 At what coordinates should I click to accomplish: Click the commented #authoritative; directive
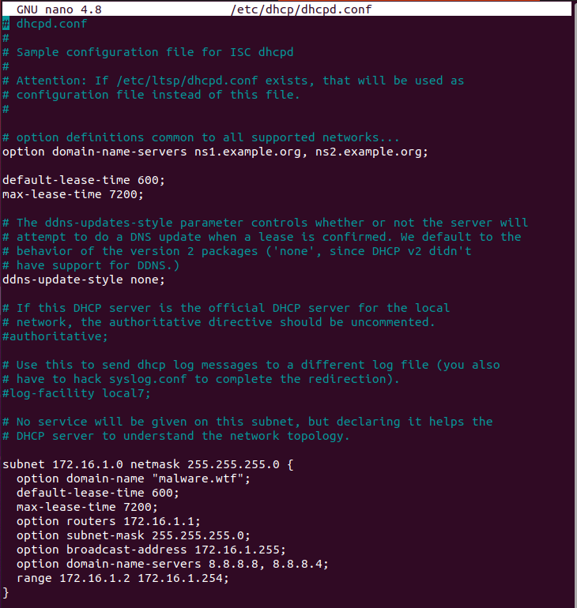[55, 336]
